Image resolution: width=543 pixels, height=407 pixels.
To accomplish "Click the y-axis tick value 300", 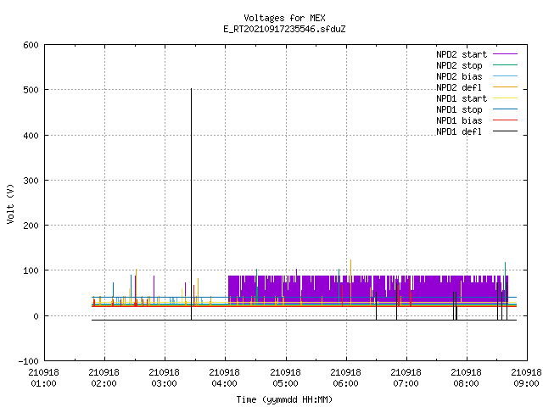I will 31,181.
